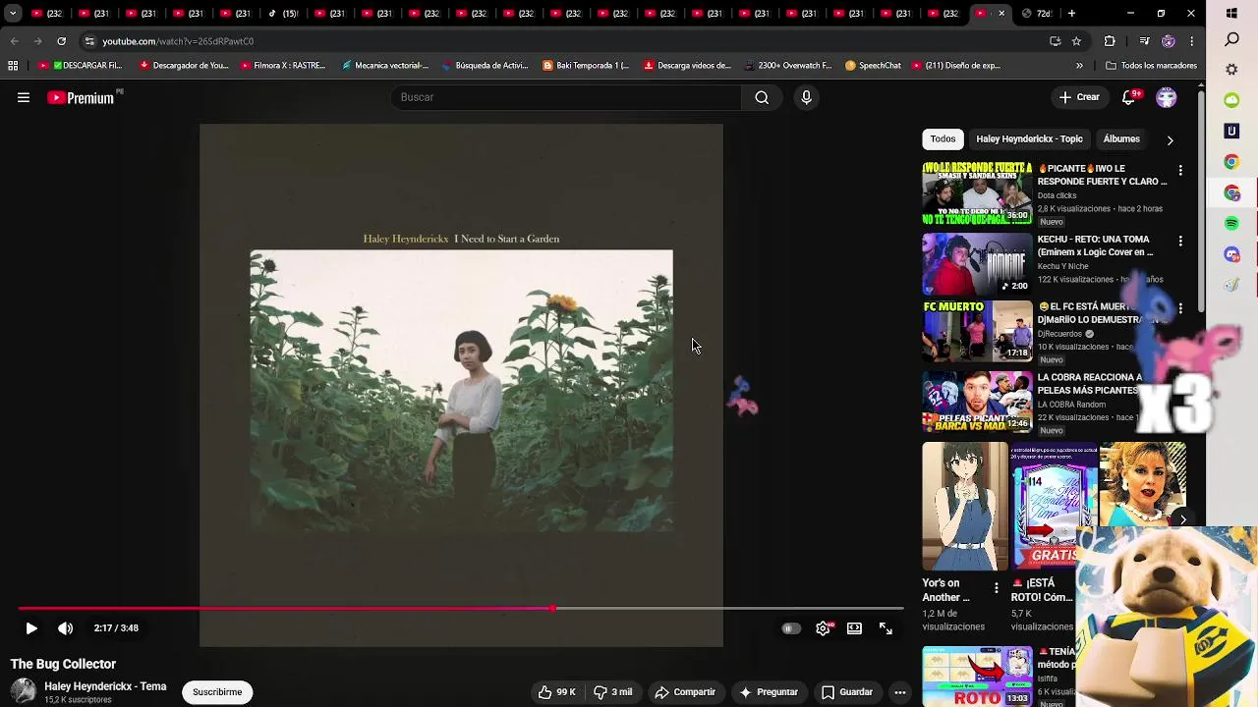Open Dota clicks channel name
Viewport: 1258px width, 707px height.
[x=1058, y=195]
